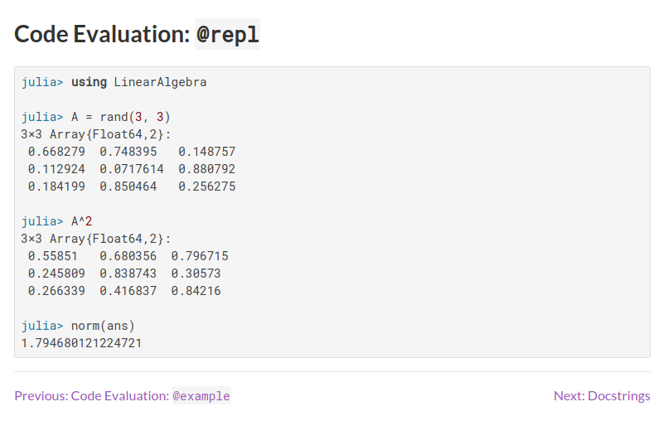The width and height of the screenshot is (663, 426).
Task: Click the 'norm(ans)' command
Action: (103, 326)
